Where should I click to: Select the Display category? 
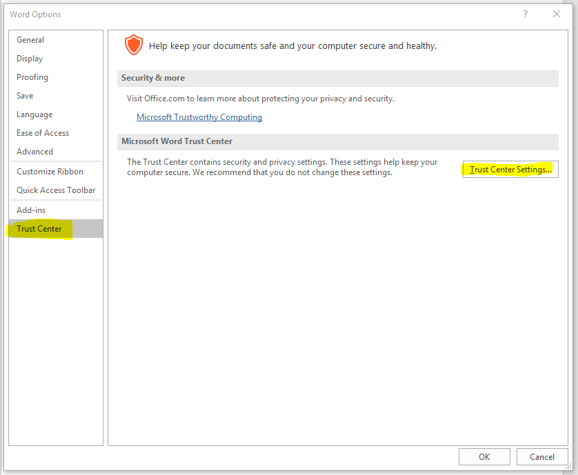(56, 59)
